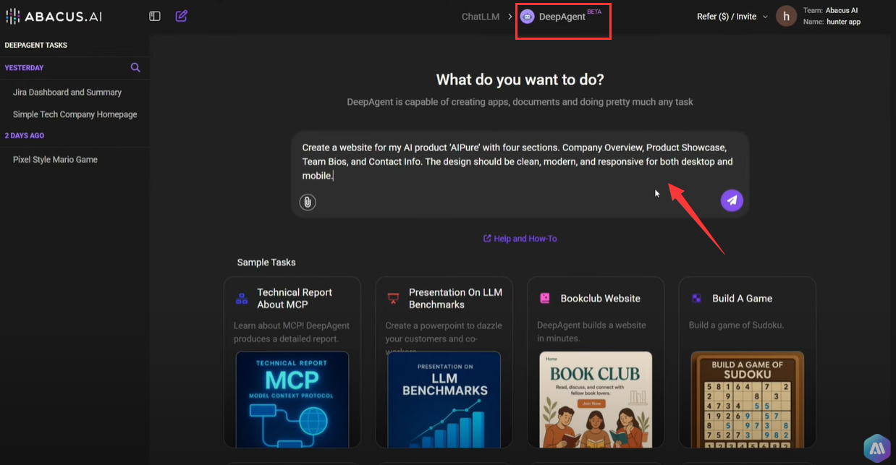
Task: Open Pixel Style Mario Game task
Action: pyautogui.click(x=55, y=160)
